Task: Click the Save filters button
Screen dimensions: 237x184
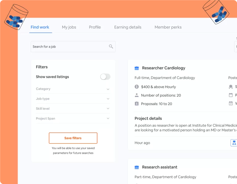Action: point(73,138)
